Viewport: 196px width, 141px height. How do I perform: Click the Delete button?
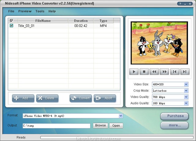click(x=47, y=98)
